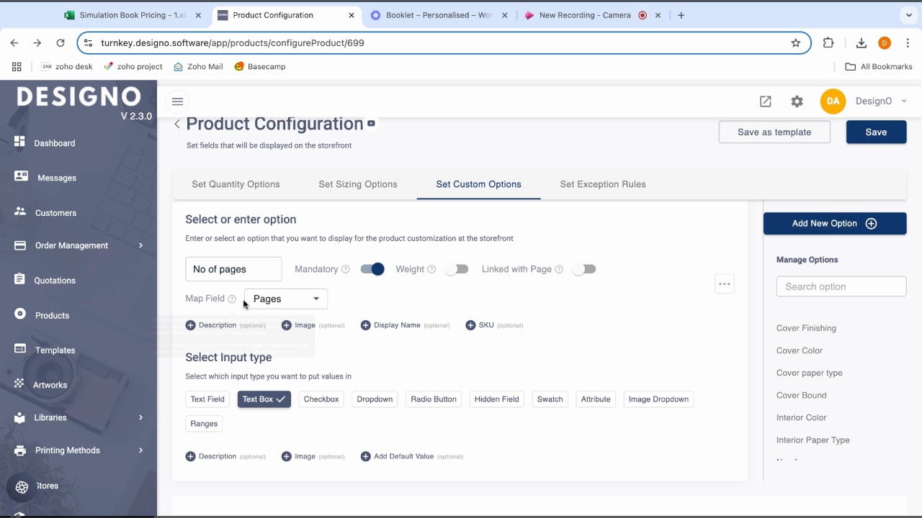Turn on Linked with Page toggle

point(583,269)
